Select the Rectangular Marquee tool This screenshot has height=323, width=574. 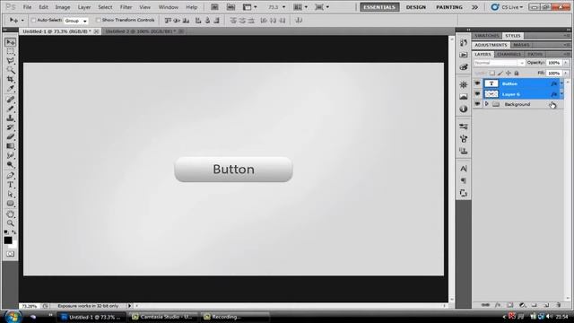tap(10, 52)
